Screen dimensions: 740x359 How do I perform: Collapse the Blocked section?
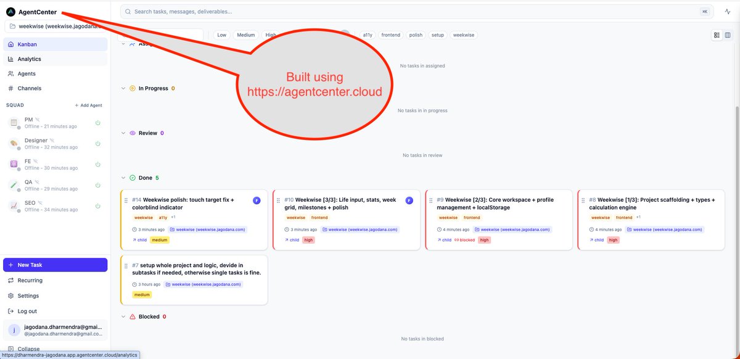coord(123,316)
